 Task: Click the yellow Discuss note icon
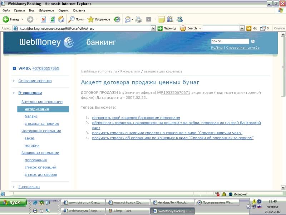point(162,19)
